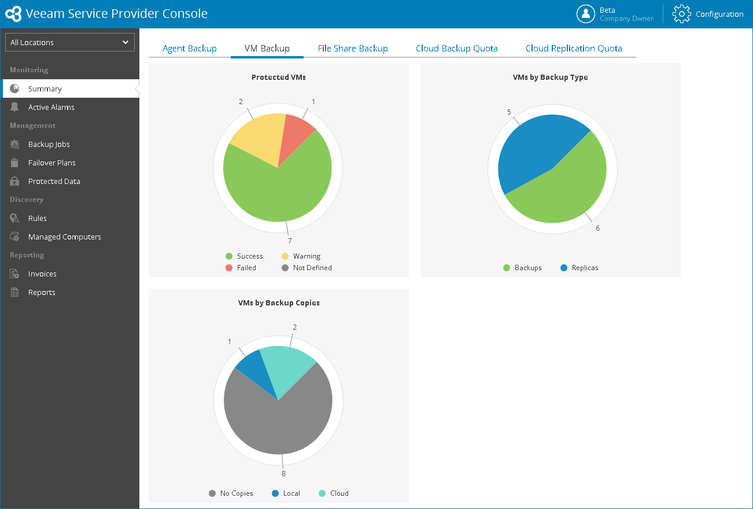
Task: Toggle the Backups legend swatch
Action: 507,268
